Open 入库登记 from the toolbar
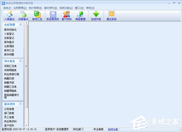The width and height of the screenshot is (182, 132). (x=9, y=16)
